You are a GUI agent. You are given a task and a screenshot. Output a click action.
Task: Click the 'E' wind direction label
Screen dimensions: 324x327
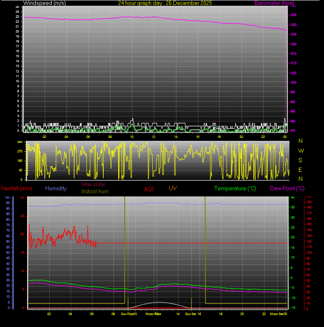[300, 170]
